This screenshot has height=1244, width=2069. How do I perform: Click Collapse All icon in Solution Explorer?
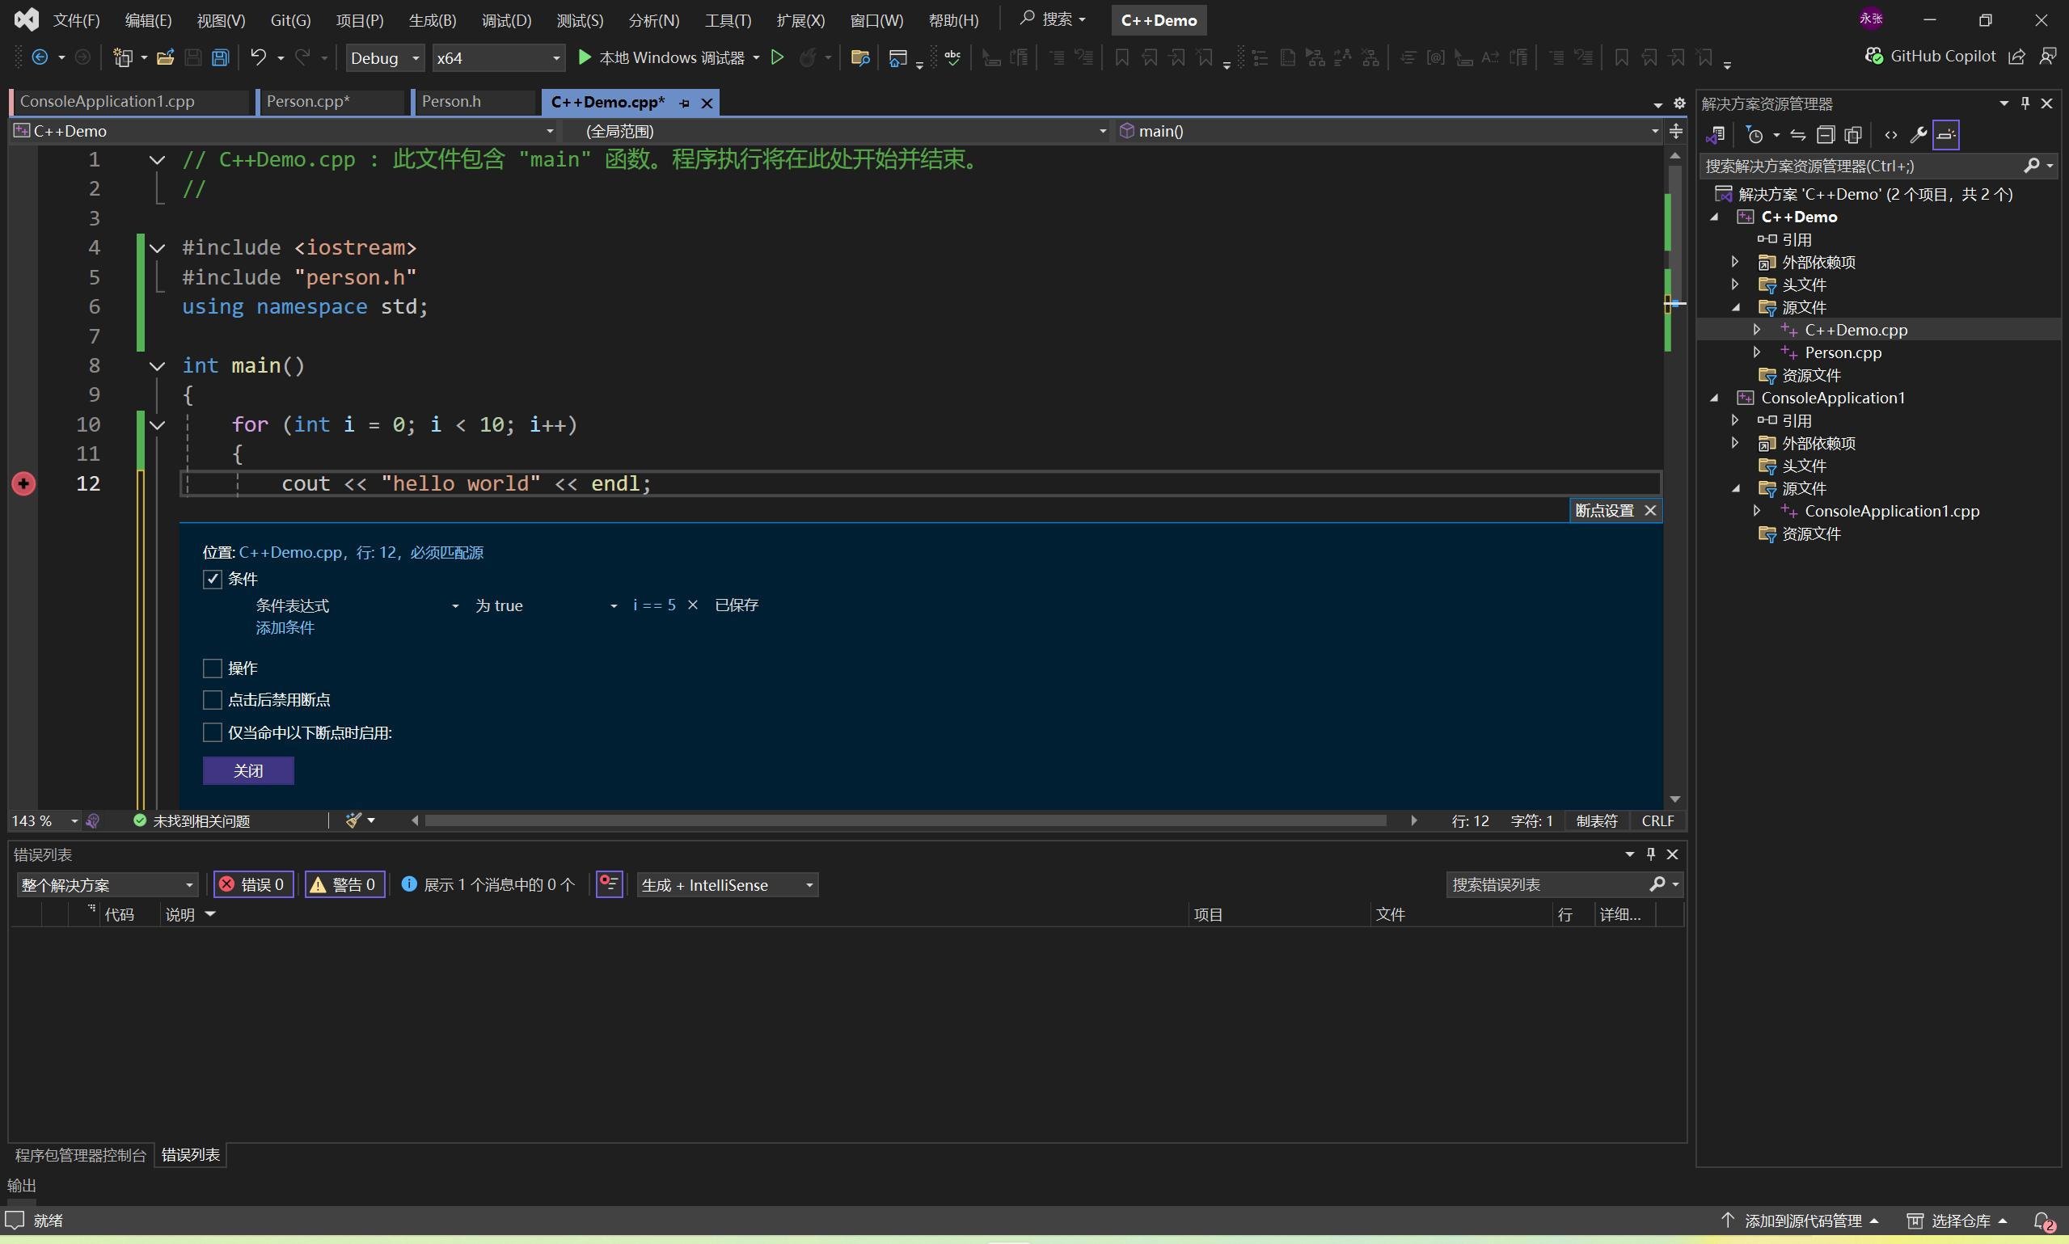point(1826,135)
